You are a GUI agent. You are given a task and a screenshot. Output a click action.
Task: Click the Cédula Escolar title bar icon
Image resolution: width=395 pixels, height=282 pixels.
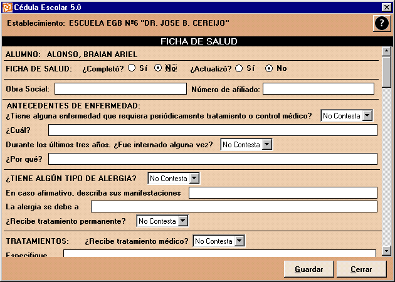tap(7, 8)
